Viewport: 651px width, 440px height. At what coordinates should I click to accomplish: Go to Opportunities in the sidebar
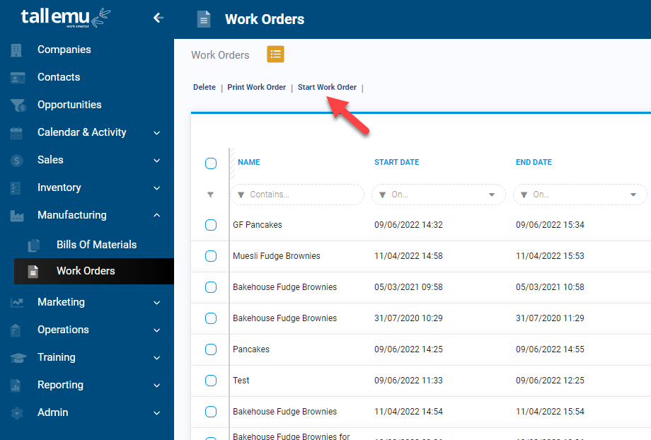tap(69, 105)
